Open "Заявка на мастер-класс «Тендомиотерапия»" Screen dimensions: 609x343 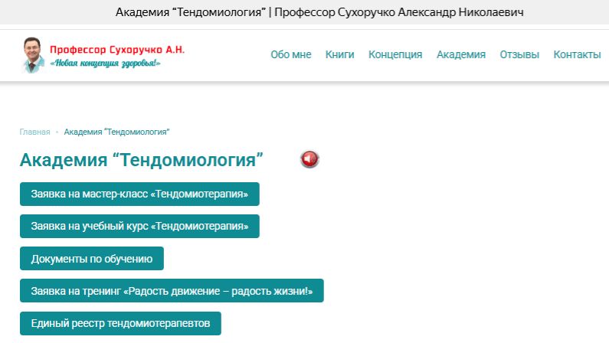coord(139,194)
